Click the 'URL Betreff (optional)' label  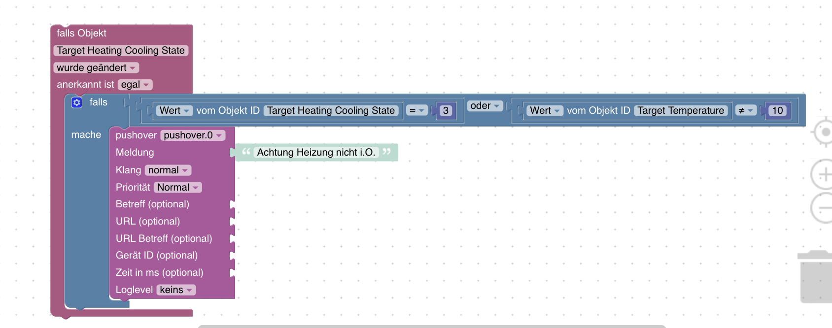pyautogui.click(x=164, y=239)
